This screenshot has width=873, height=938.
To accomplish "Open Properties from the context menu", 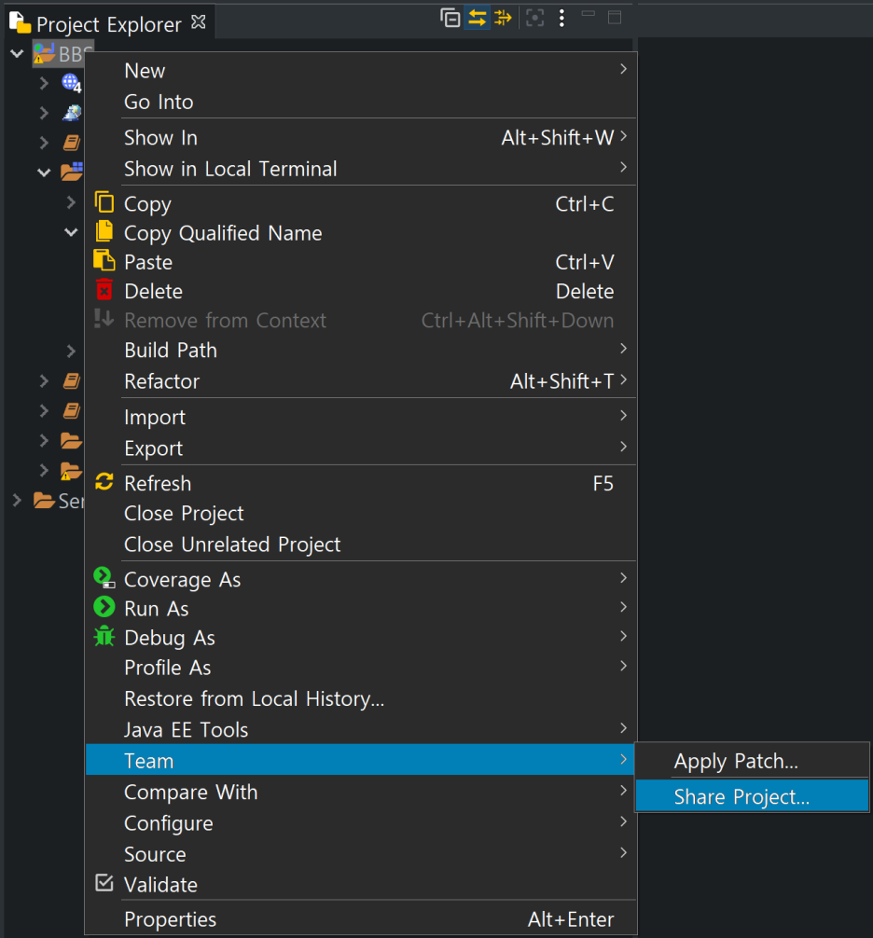I will point(361,918).
